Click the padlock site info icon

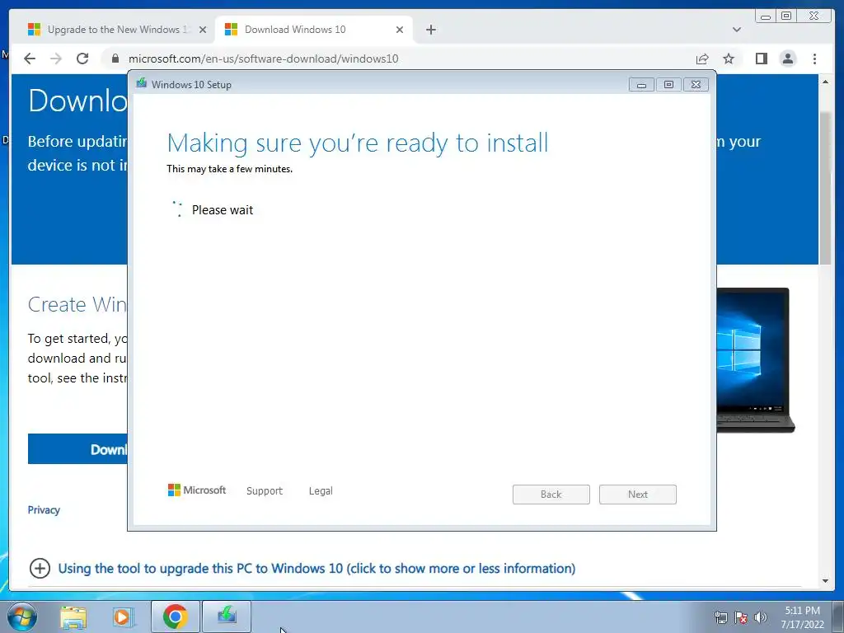(x=115, y=59)
